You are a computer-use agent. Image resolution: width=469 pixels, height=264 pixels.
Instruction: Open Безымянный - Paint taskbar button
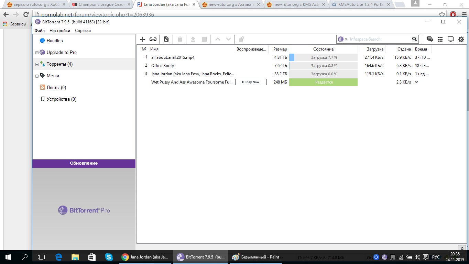point(256,257)
